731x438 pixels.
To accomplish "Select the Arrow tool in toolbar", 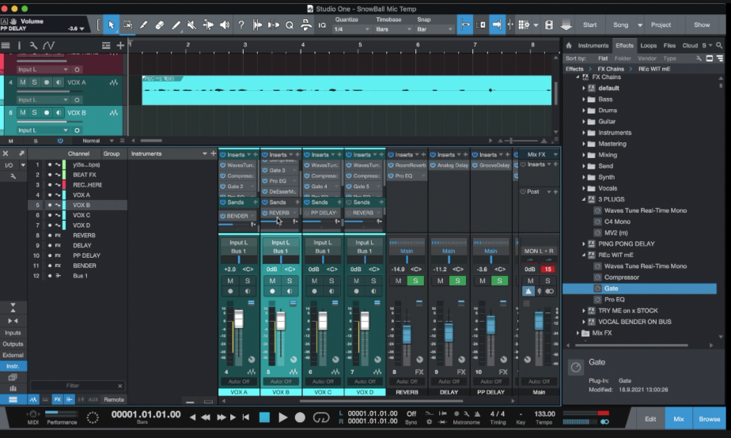I will pyautogui.click(x=111, y=25).
